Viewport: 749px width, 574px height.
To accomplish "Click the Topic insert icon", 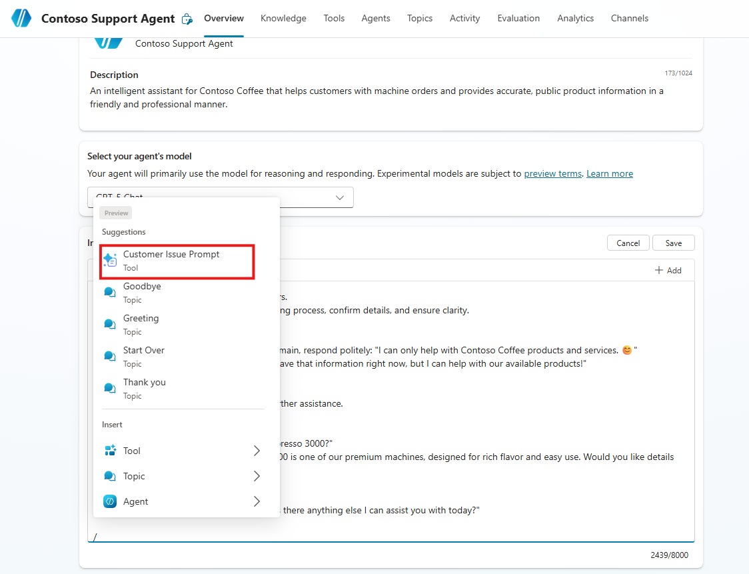I will (x=110, y=476).
